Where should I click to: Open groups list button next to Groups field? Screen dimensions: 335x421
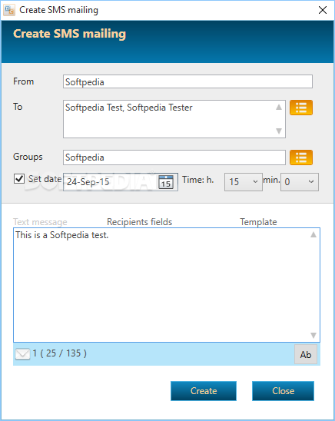point(301,157)
